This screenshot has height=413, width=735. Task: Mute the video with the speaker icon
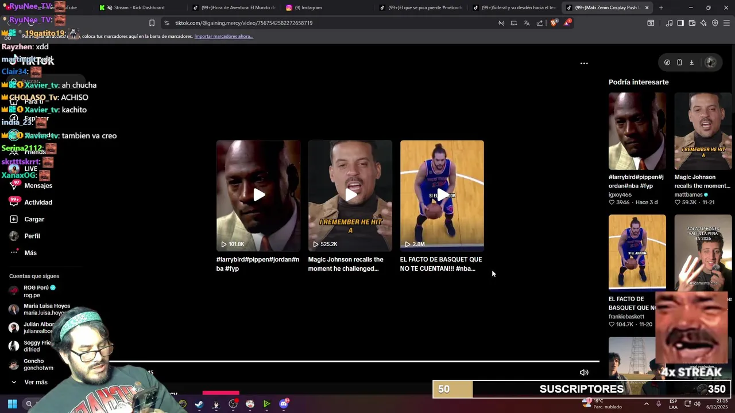(584, 372)
